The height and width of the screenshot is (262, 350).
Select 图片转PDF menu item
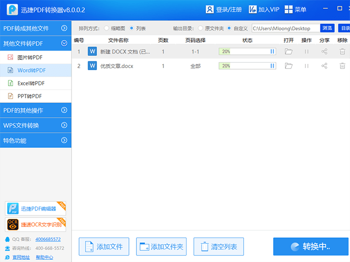[35, 58]
